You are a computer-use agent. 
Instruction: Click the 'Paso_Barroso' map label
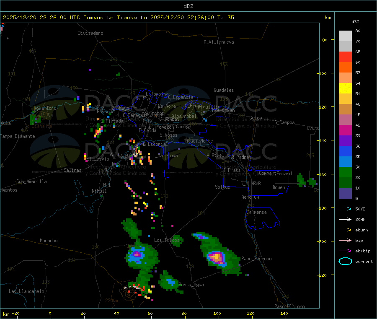click(x=256, y=259)
